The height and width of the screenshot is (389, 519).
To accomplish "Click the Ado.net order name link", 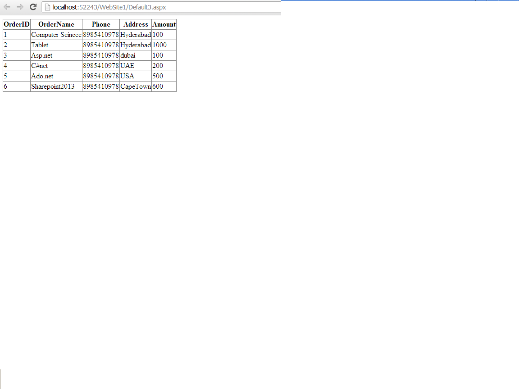I will (41, 76).
